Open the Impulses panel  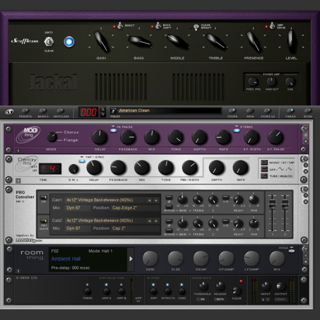coord(60,111)
